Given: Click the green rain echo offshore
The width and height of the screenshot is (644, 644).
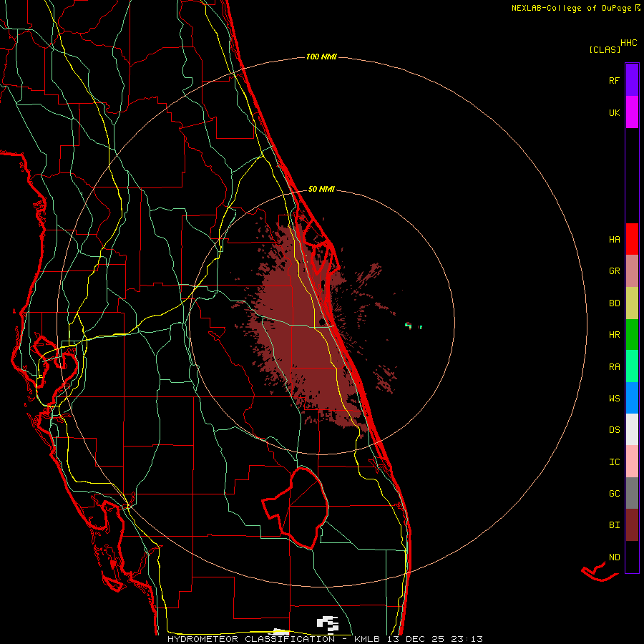Looking at the screenshot, I should (x=409, y=326).
